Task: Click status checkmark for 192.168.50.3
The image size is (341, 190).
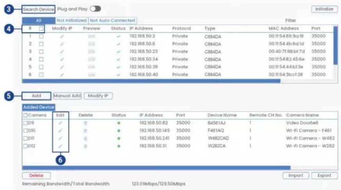Action: pos(118,36)
